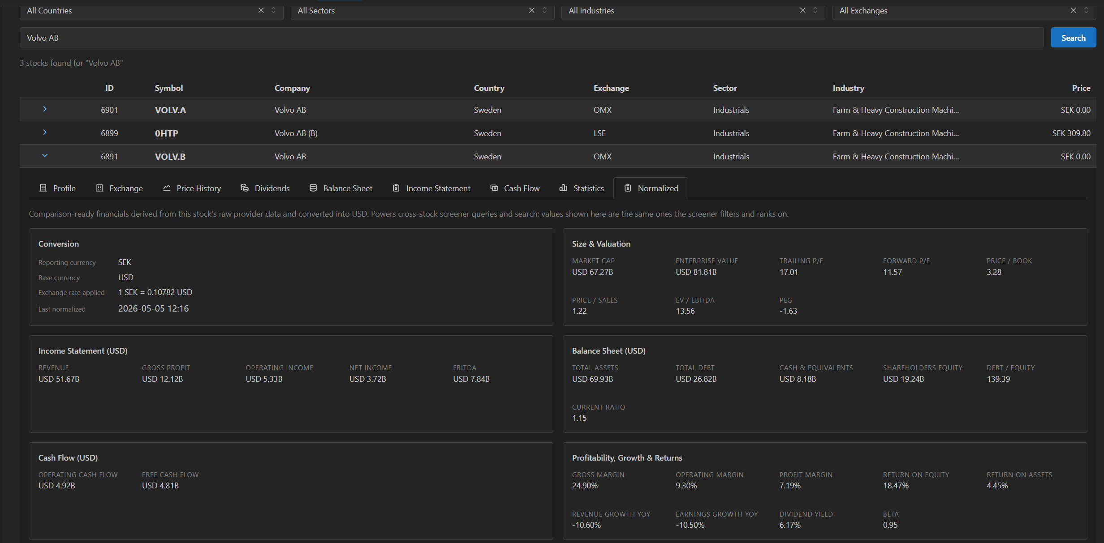This screenshot has height=543, width=1104.
Task: Click the revenue value USD 51.67B
Action: [59, 379]
